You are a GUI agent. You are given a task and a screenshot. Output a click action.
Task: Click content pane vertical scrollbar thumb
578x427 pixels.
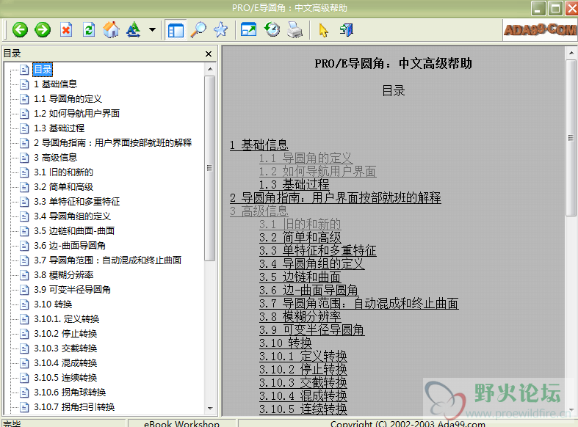pyautogui.click(x=571, y=138)
